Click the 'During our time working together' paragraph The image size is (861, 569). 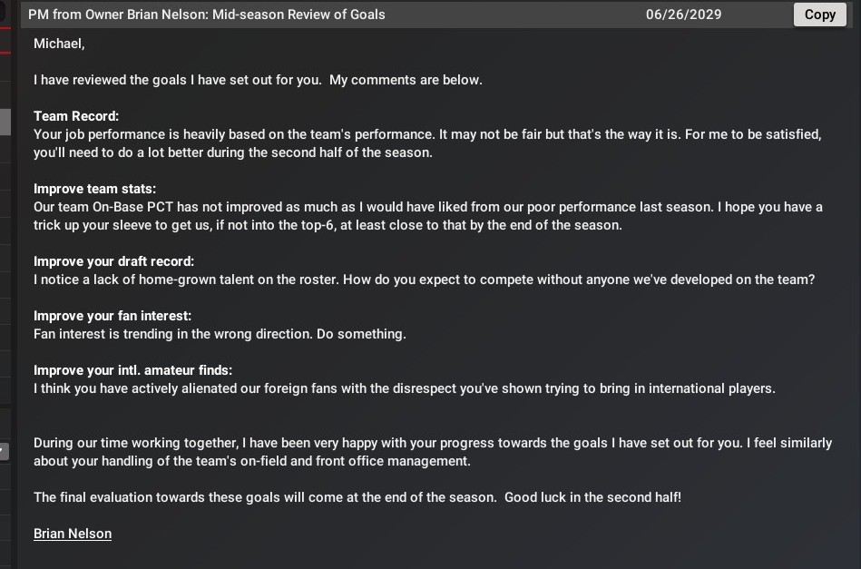(432, 452)
